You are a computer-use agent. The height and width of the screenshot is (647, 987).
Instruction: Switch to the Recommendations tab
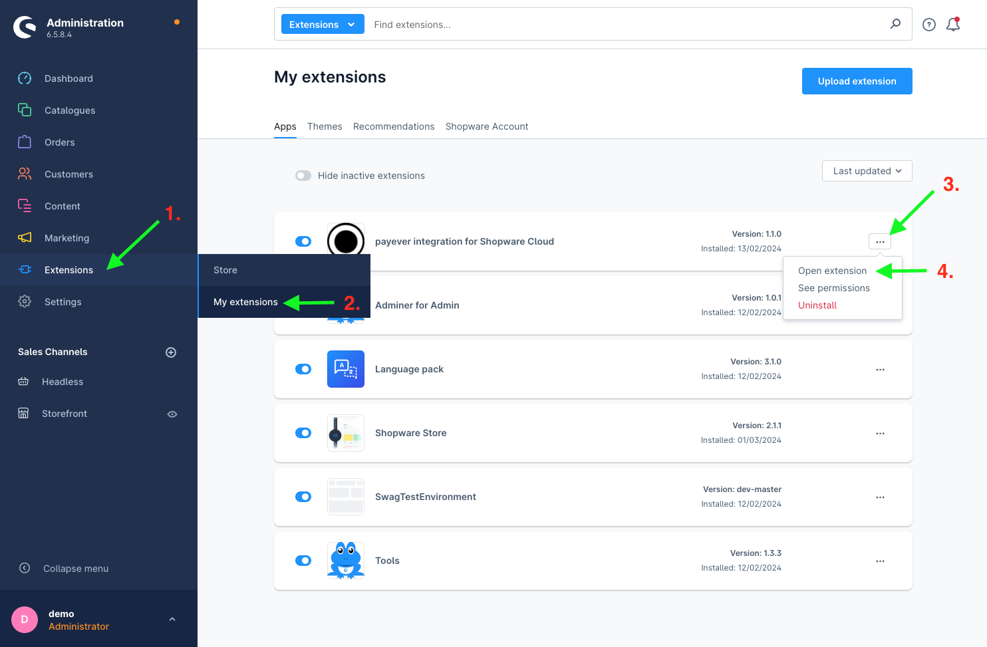(394, 126)
